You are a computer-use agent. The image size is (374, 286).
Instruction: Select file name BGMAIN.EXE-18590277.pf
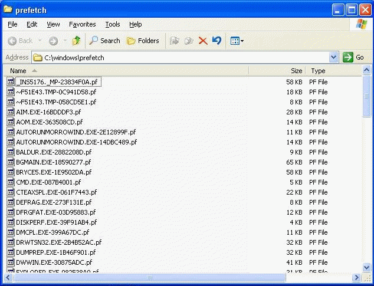[54, 162]
